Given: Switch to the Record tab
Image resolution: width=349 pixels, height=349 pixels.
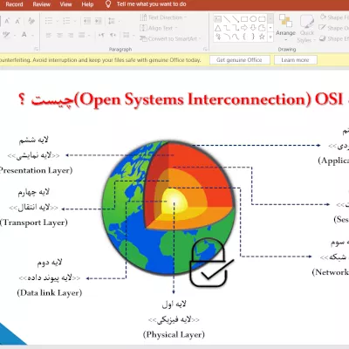Looking at the screenshot, I should tap(14, 4).
